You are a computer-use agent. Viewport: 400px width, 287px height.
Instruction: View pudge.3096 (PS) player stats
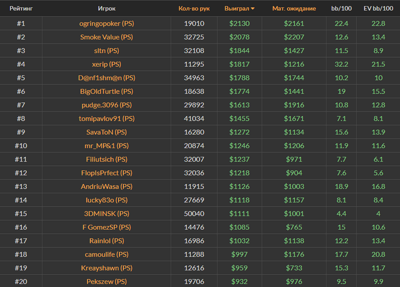[106, 105]
